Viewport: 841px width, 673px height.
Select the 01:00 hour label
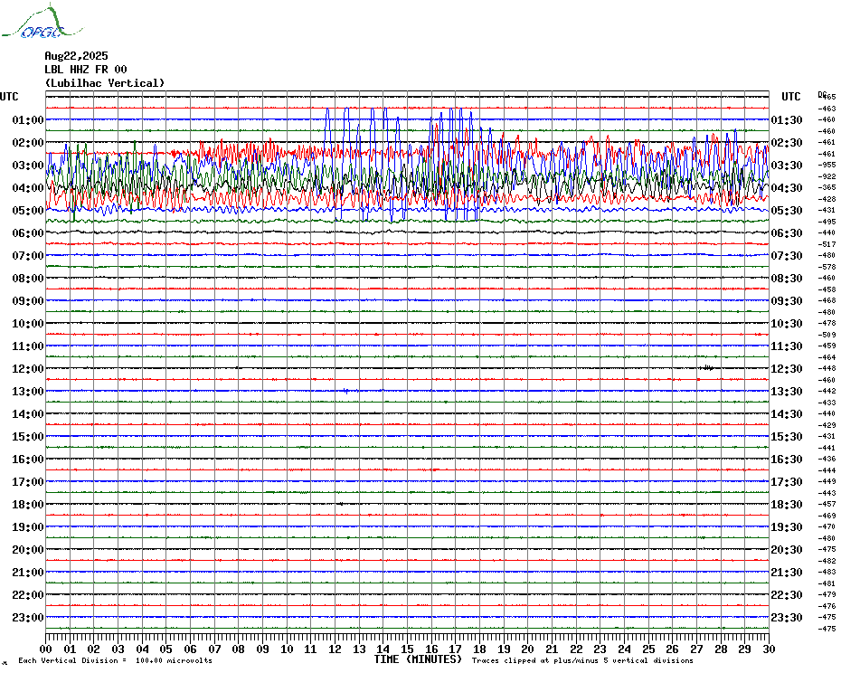click(28, 119)
